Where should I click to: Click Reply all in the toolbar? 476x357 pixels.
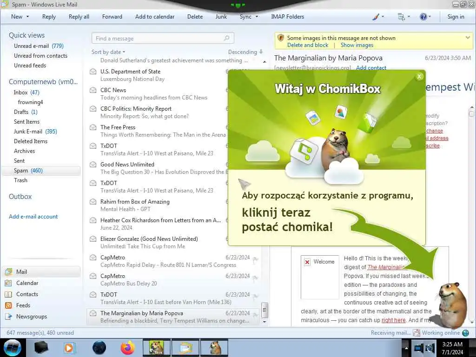pyautogui.click(x=79, y=17)
